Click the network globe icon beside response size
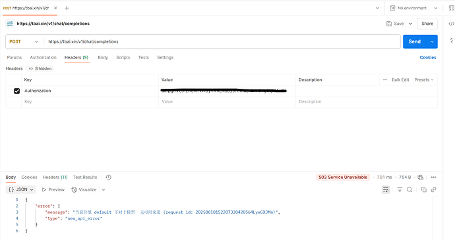 pos(421,177)
